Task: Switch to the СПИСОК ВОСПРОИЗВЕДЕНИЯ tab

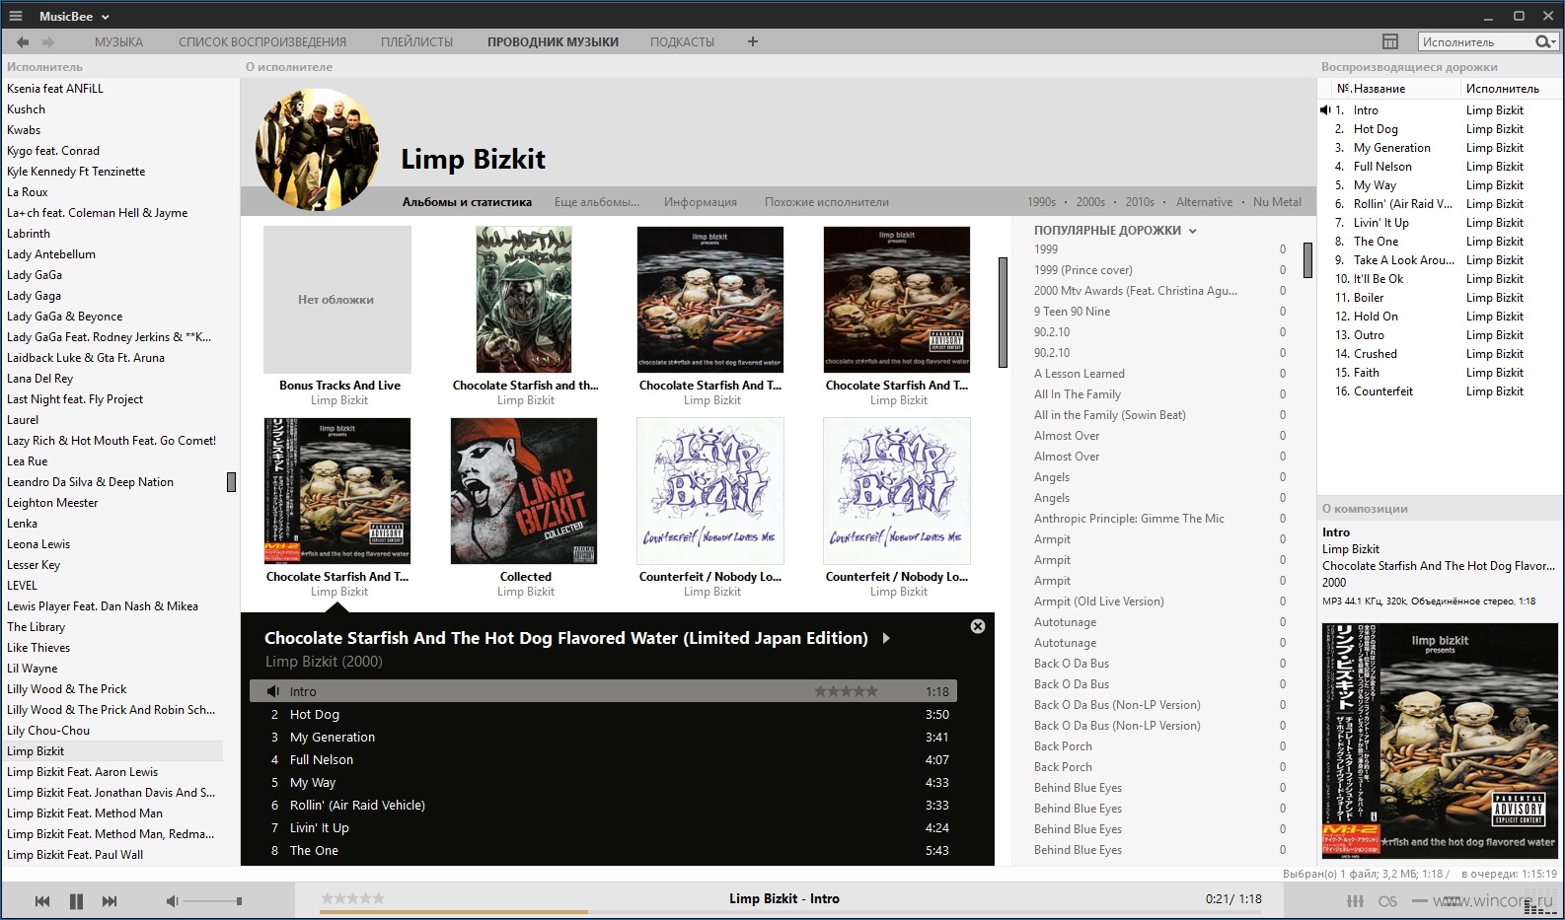Action: point(262,42)
